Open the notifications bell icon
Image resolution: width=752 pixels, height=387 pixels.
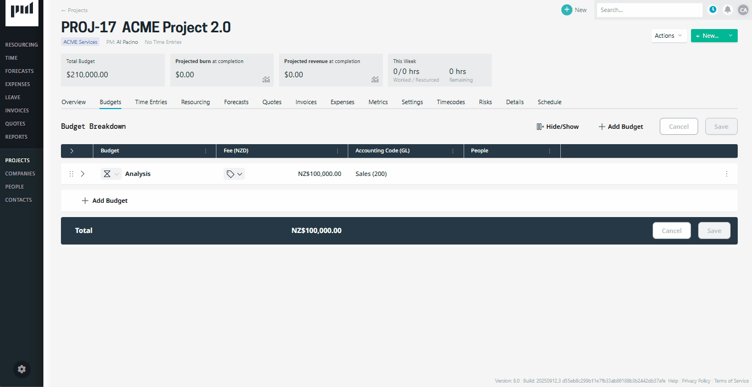(728, 9)
